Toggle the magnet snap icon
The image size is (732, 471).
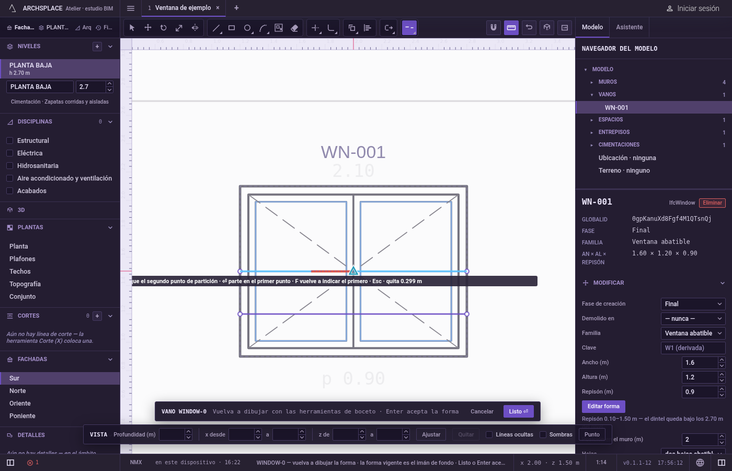[x=493, y=28]
